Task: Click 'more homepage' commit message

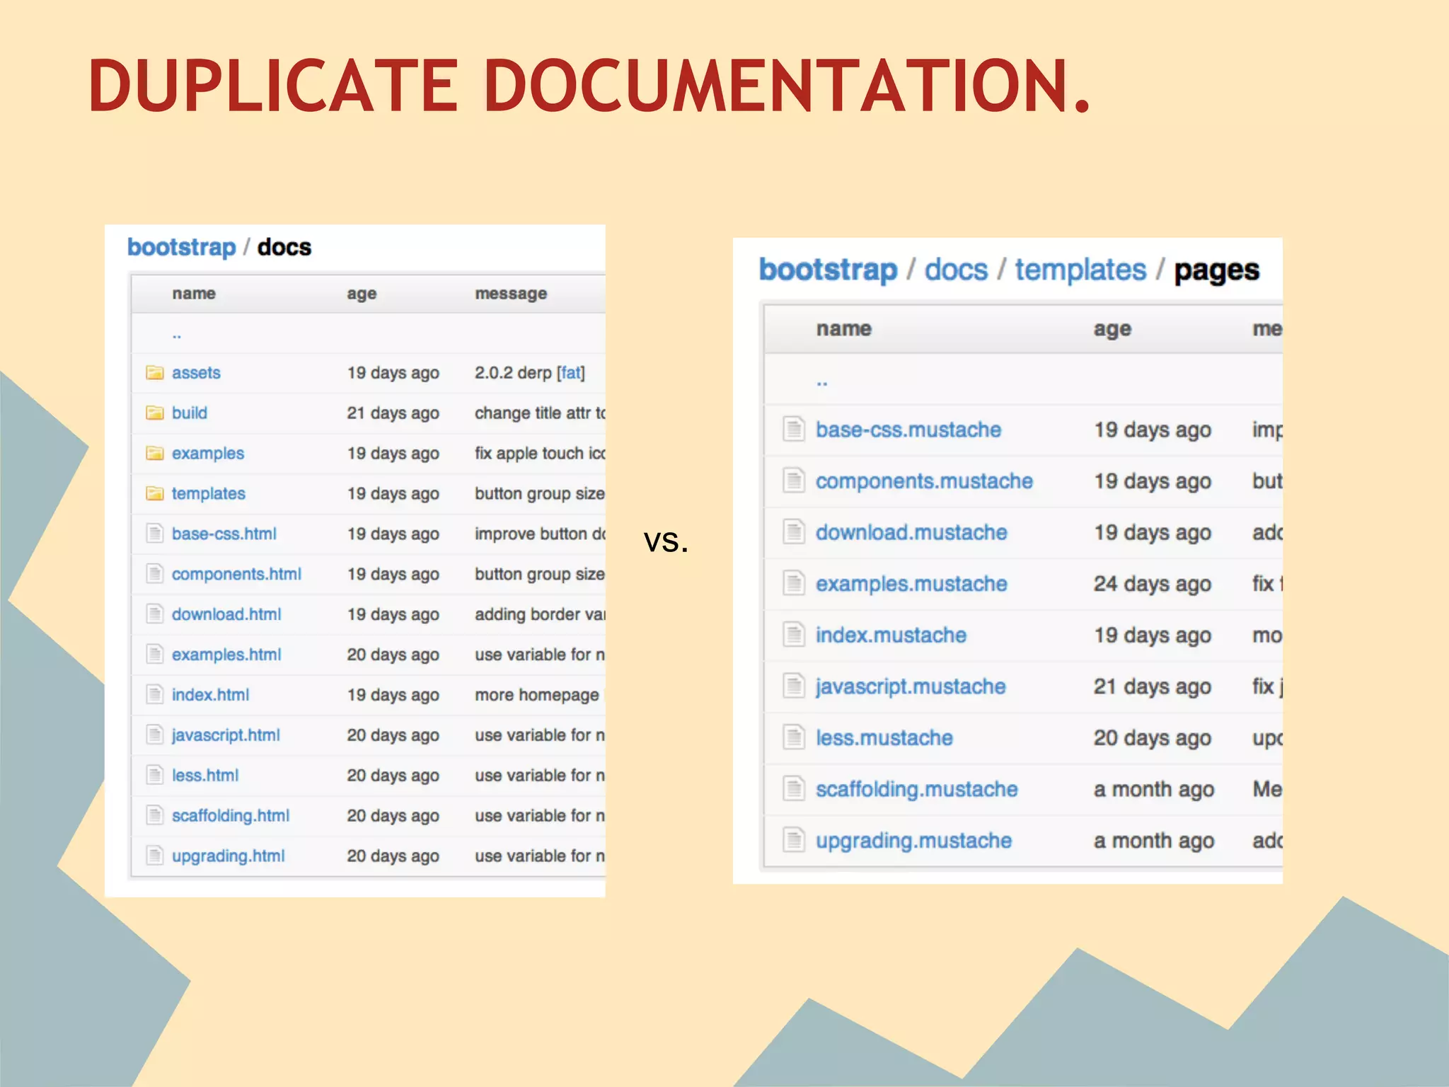Action: 537,695
